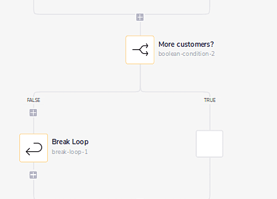Click the plus icon under the FALSE label
Screen dimensions: 277x199
point(33,112)
